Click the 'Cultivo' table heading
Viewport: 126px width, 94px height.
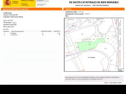[x=6, y=29]
